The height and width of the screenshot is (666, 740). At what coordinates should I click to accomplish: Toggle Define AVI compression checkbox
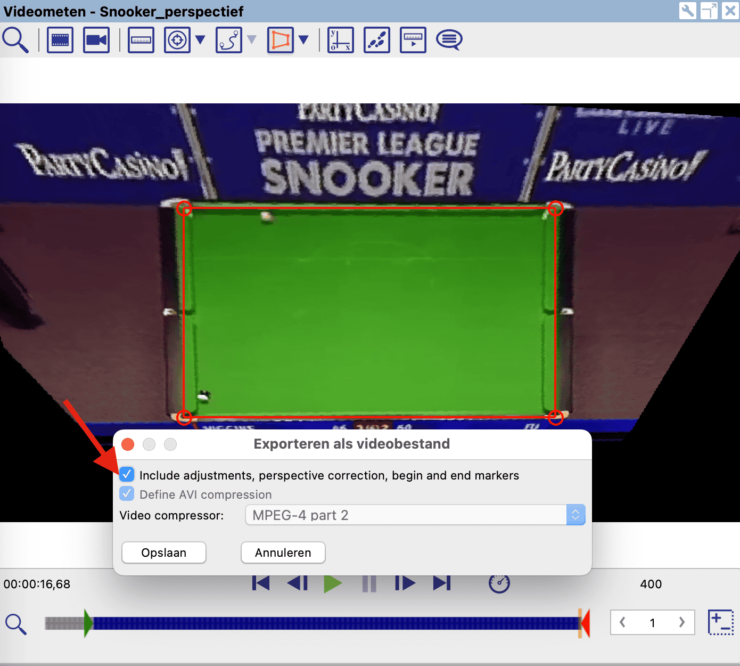(x=127, y=494)
